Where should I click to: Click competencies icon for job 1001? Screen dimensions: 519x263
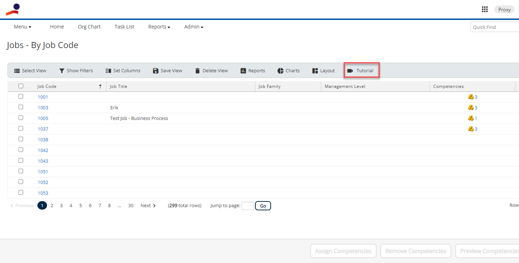click(x=471, y=97)
